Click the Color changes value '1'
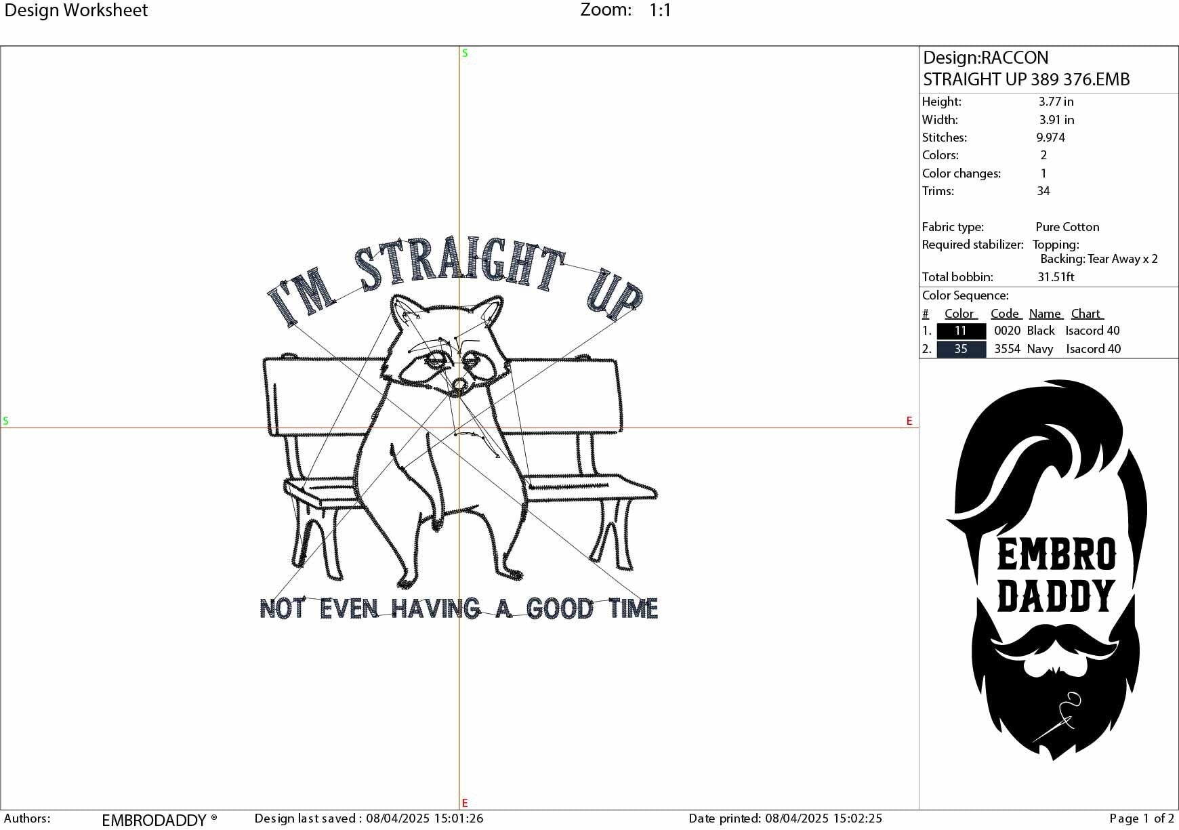The height and width of the screenshot is (830, 1179). click(1043, 173)
